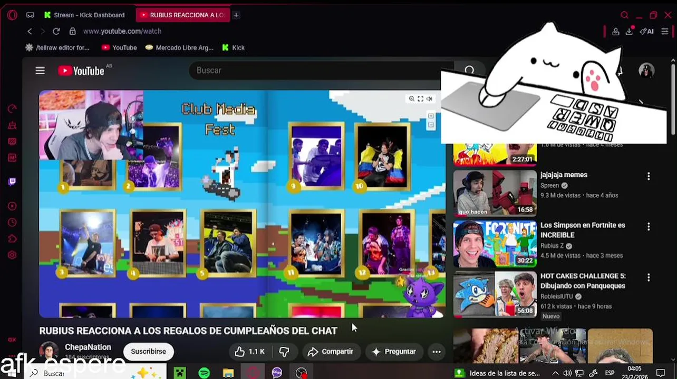Viewport: 677px width, 379px height.
Task: Open browser downloads icon
Action: pyautogui.click(x=629, y=32)
